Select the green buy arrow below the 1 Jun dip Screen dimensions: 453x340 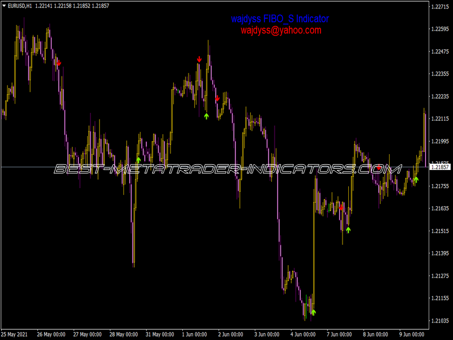click(x=206, y=116)
